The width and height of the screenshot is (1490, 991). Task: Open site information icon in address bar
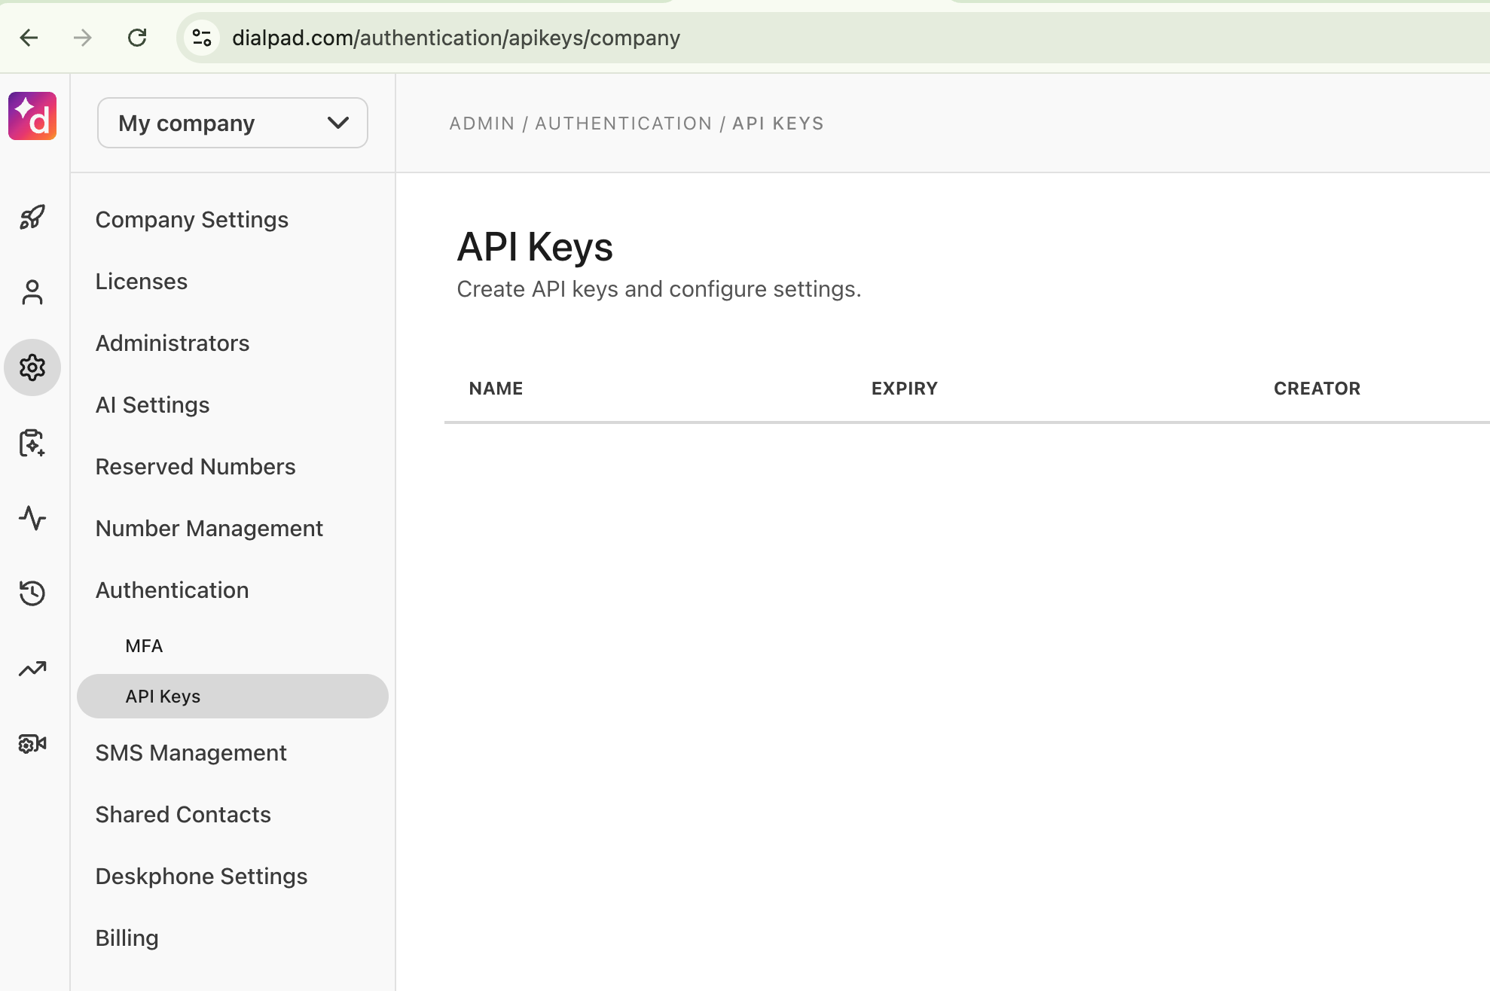tap(202, 38)
